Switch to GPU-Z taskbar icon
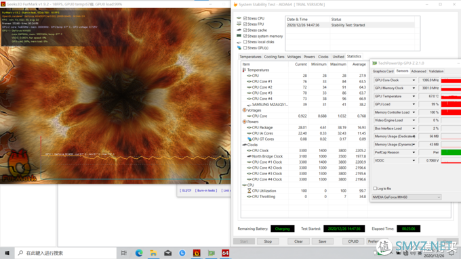 point(211,253)
